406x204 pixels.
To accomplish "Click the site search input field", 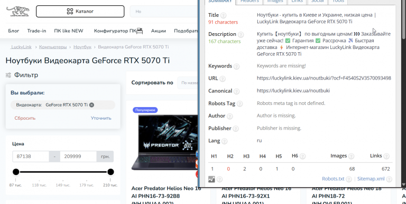I will pyautogui.click(x=164, y=12).
